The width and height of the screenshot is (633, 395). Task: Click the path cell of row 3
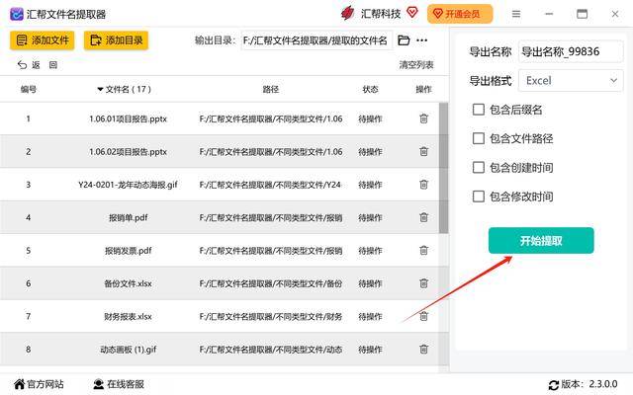pos(270,185)
